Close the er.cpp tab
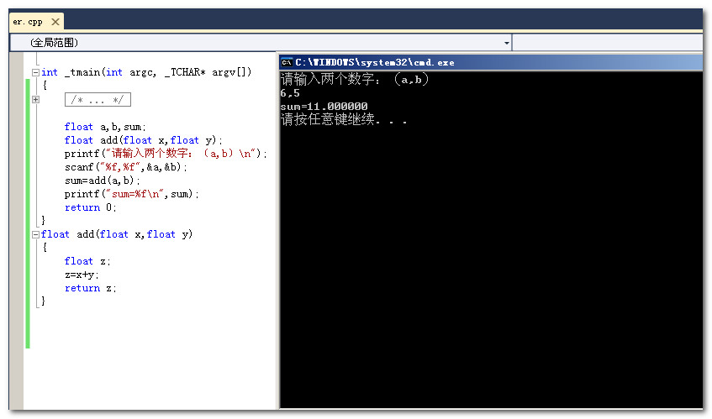The height and width of the screenshot is (419, 712). pyautogui.click(x=55, y=22)
